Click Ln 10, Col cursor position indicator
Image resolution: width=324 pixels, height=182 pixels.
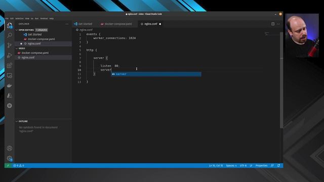click(x=216, y=165)
